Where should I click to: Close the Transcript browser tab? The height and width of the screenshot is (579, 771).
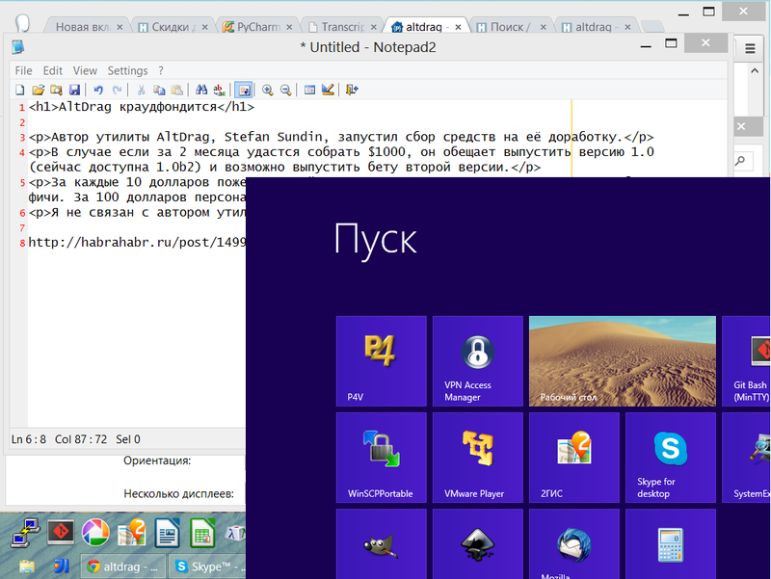[374, 27]
